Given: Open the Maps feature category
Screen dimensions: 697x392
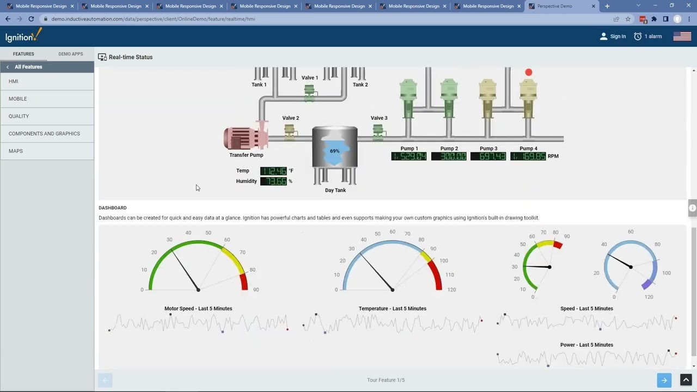Looking at the screenshot, I should (x=16, y=151).
